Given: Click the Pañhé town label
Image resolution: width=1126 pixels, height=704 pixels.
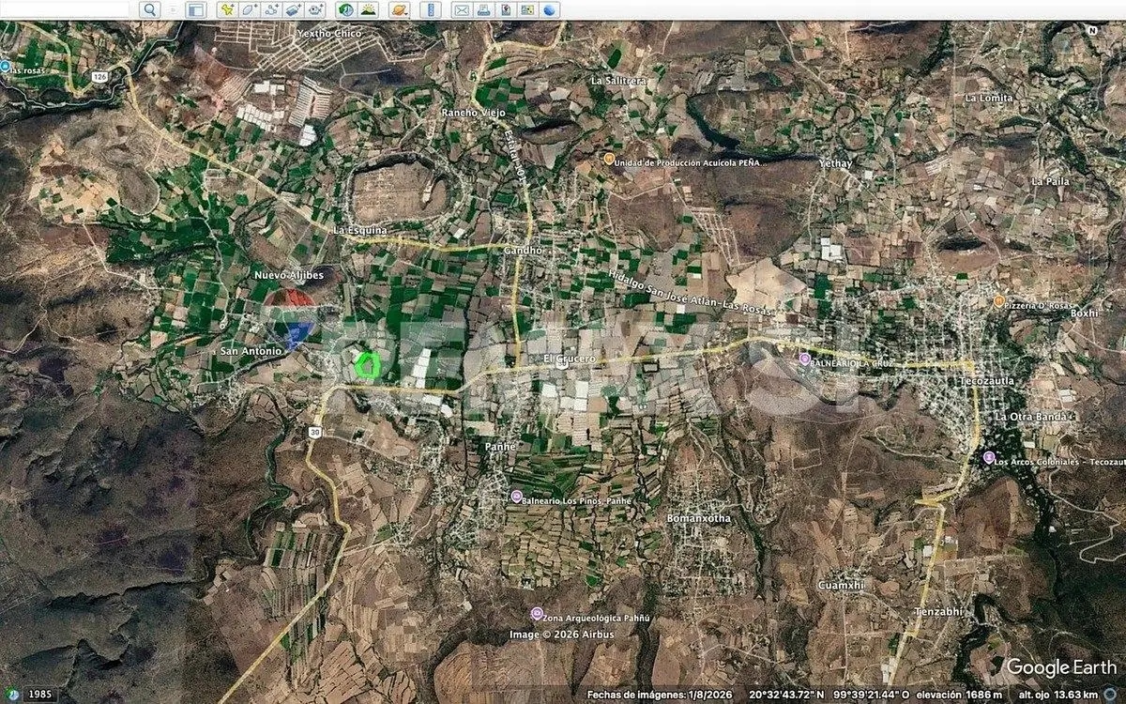Looking at the screenshot, I should click(501, 447).
